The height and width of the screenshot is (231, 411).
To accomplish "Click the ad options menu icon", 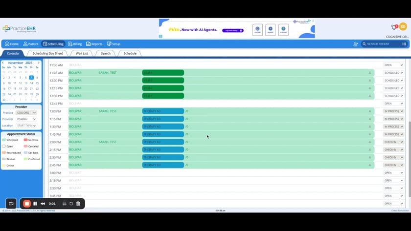I will (313, 21).
